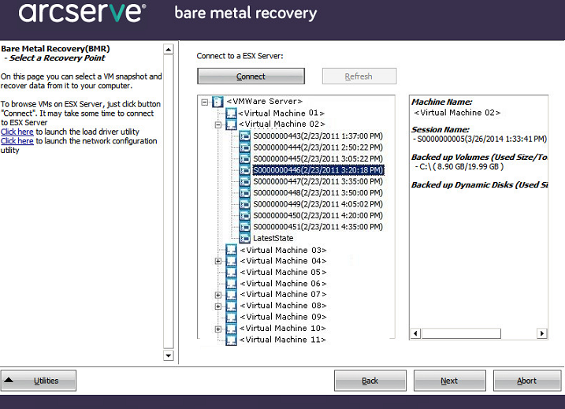This screenshot has height=409, width=565.
Task: Click the Virtual Machine 11 computer icon
Action: click(x=231, y=340)
